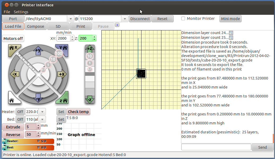
Task: Open the Settings menu
Action: [x=21, y=12]
